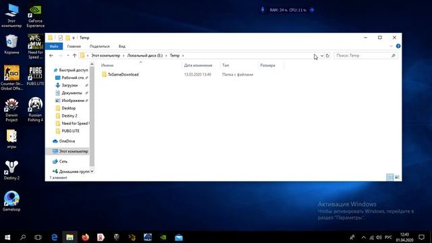
Task: Show hidden system tray icons
Action: (363, 237)
